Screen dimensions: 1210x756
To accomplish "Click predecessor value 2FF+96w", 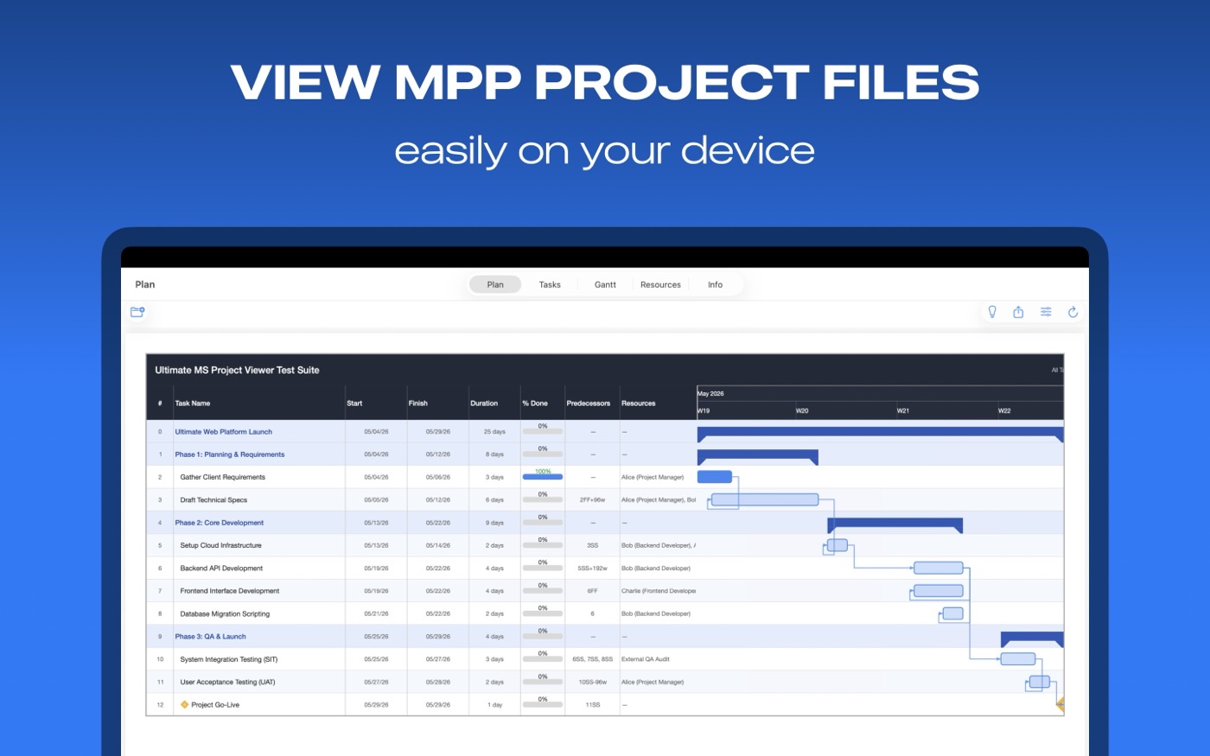I will pyautogui.click(x=593, y=500).
